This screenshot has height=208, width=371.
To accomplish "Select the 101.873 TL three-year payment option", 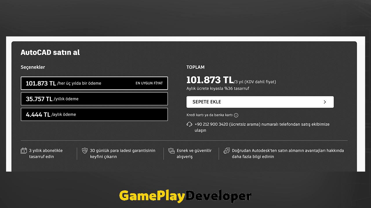I will pos(94,83).
